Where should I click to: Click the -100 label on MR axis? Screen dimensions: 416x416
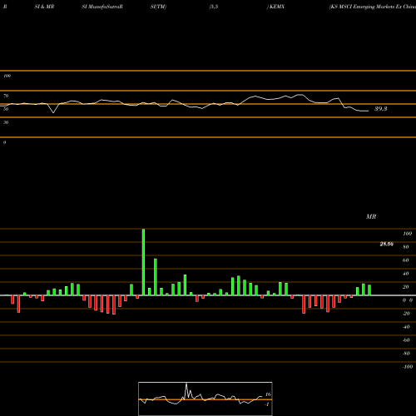click(x=408, y=367)
